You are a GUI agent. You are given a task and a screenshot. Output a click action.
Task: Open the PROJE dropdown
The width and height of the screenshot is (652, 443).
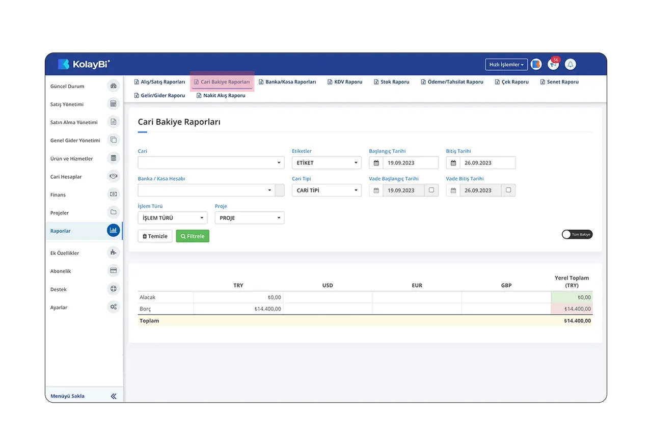pos(250,218)
